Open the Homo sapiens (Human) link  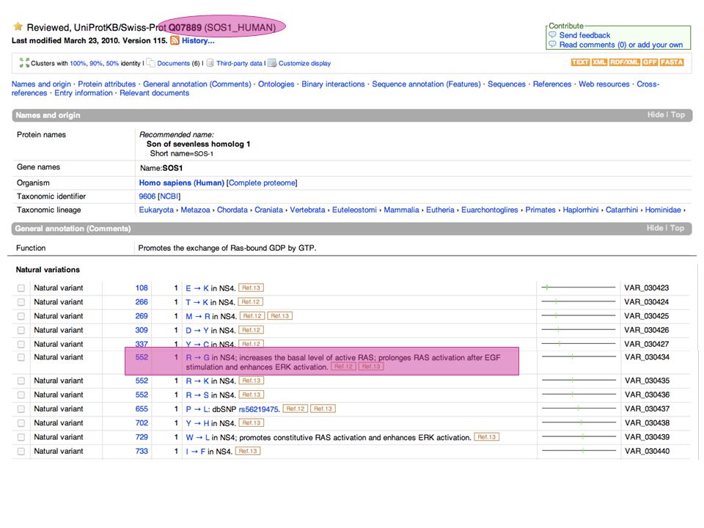(x=181, y=183)
